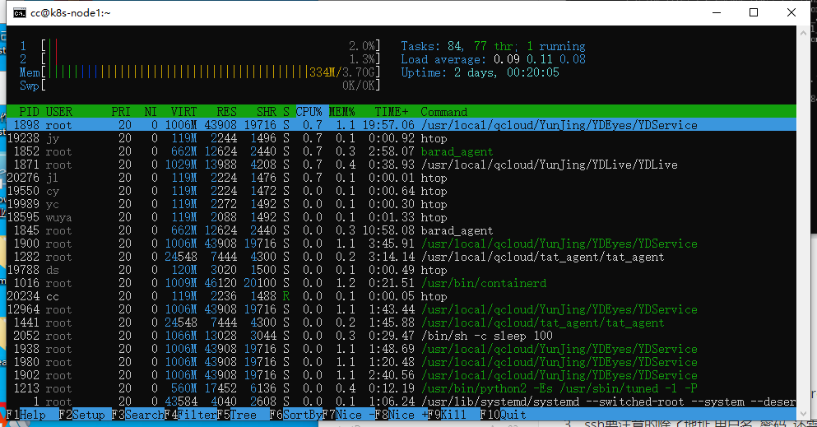The width and height of the screenshot is (817, 427).
Task: Select process 1900 YDService row
Action: (402, 244)
